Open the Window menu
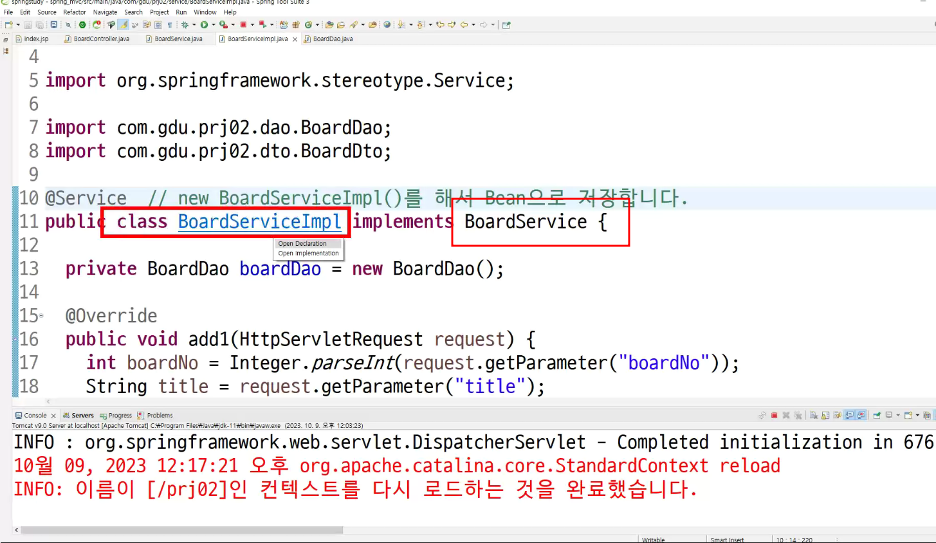Image resolution: width=936 pixels, height=543 pixels. 205,12
